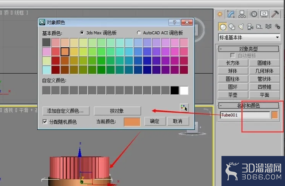285x186 pixels.
Task: Click the 当前颜色 orange swatch
Action: click(x=132, y=122)
